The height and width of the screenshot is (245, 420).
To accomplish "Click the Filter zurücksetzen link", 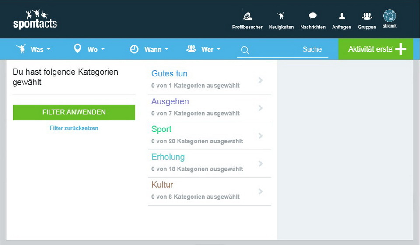I will 74,128.
